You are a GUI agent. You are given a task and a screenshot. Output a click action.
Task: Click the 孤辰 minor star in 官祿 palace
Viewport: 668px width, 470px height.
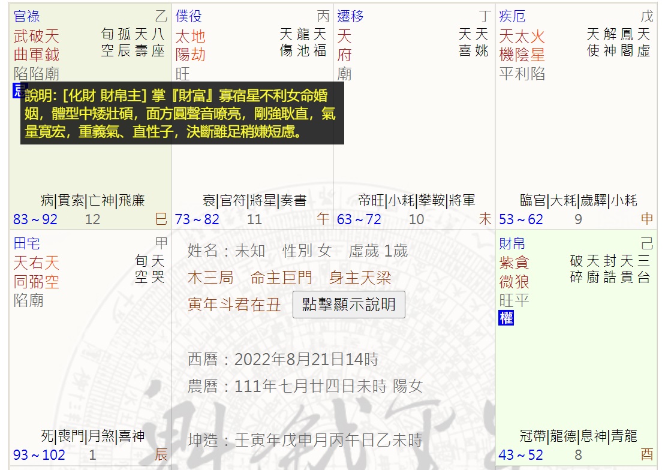(x=124, y=42)
